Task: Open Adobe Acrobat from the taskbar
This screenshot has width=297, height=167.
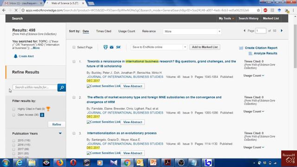Action: (168, 163)
